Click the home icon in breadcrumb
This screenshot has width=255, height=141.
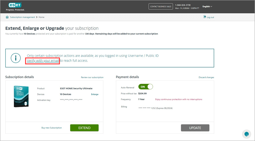pyautogui.click(x=7, y=17)
